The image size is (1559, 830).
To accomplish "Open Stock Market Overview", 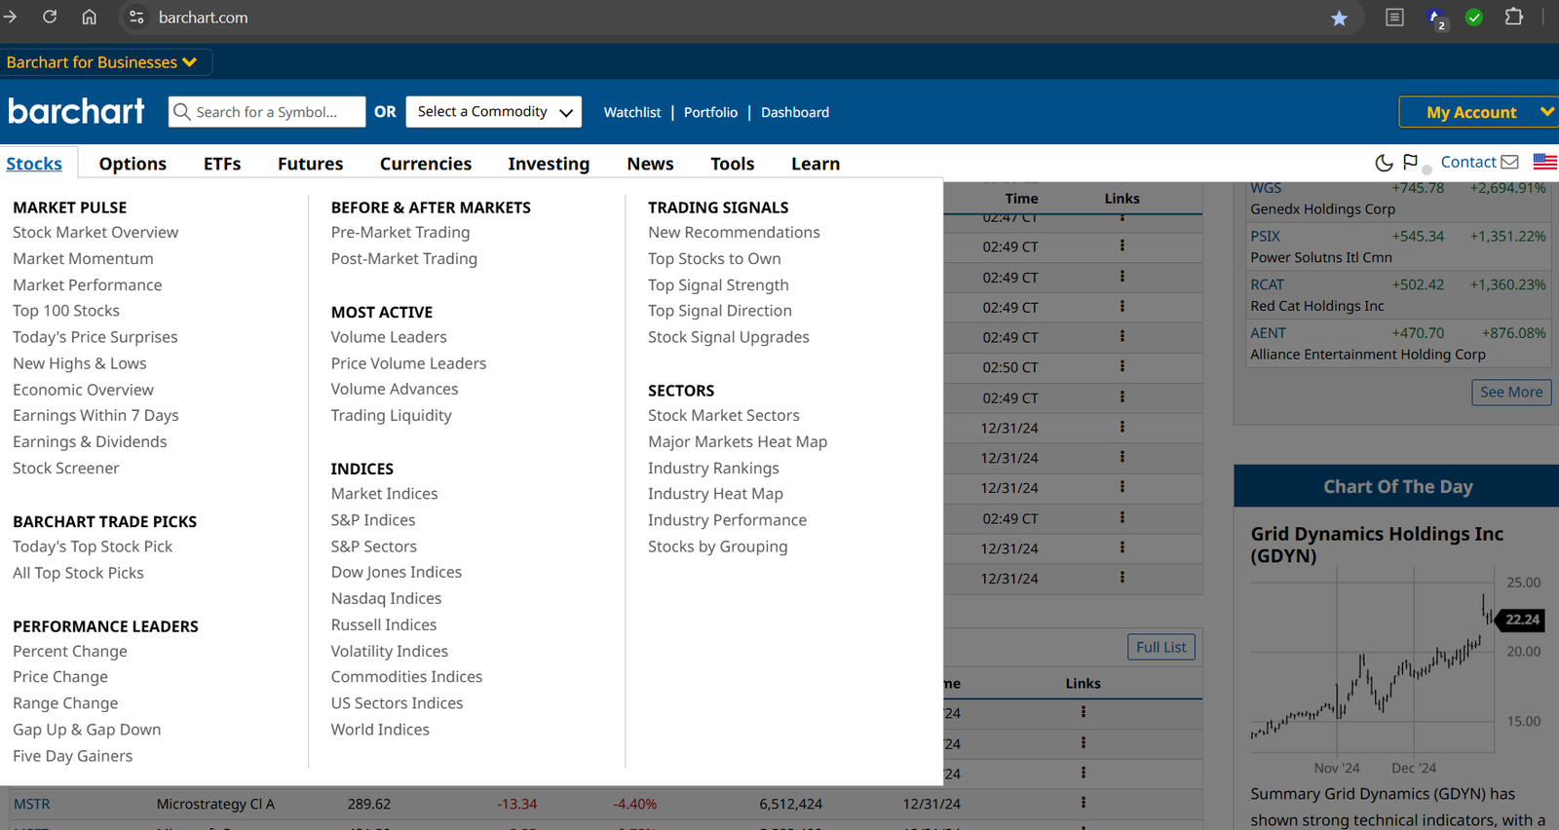I will [x=95, y=232].
